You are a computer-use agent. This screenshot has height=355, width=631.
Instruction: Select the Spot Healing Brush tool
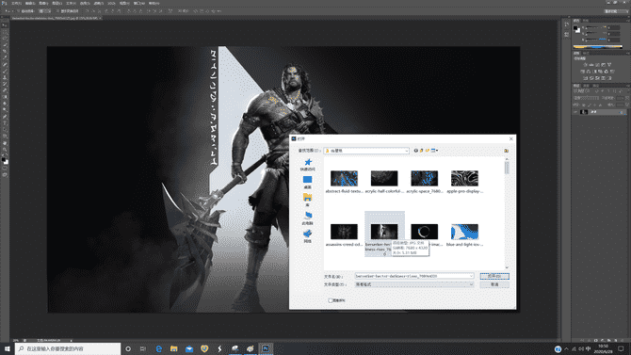[x=5, y=65]
